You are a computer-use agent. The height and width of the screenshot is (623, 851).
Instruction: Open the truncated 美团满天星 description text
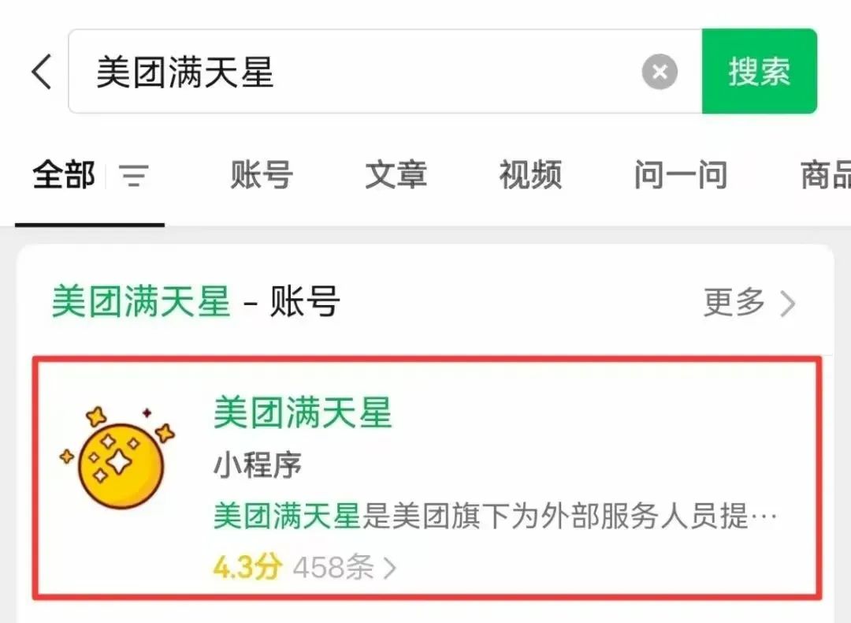(495, 516)
